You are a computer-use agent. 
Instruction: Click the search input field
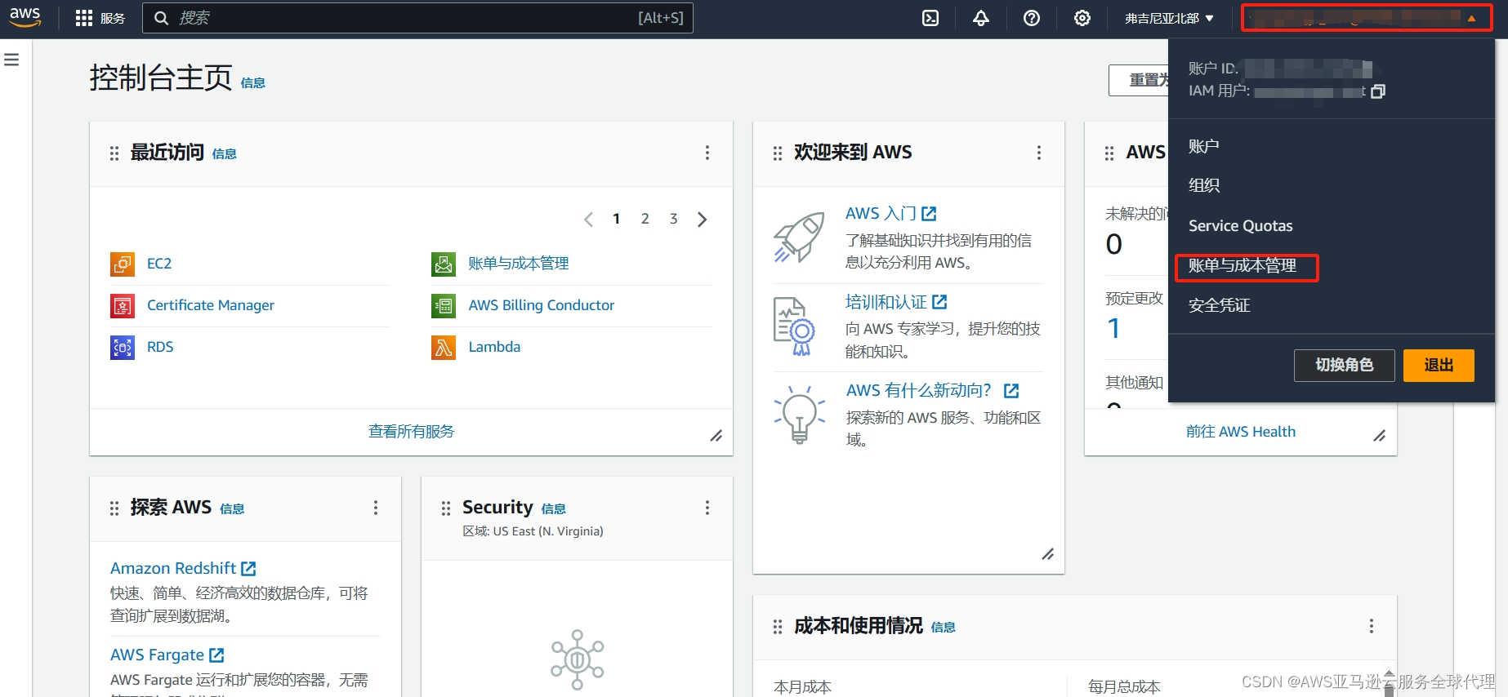point(417,18)
